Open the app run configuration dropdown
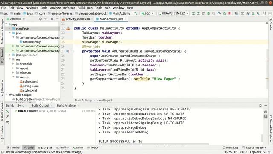The width and height of the screenshot is (273, 154). 148,13
